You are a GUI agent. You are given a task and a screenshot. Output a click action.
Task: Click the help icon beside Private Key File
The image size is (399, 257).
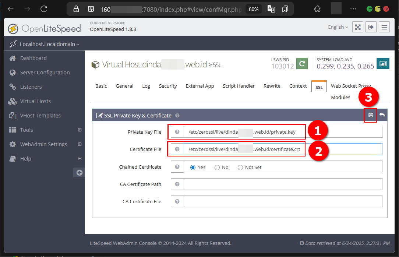point(177,132)
